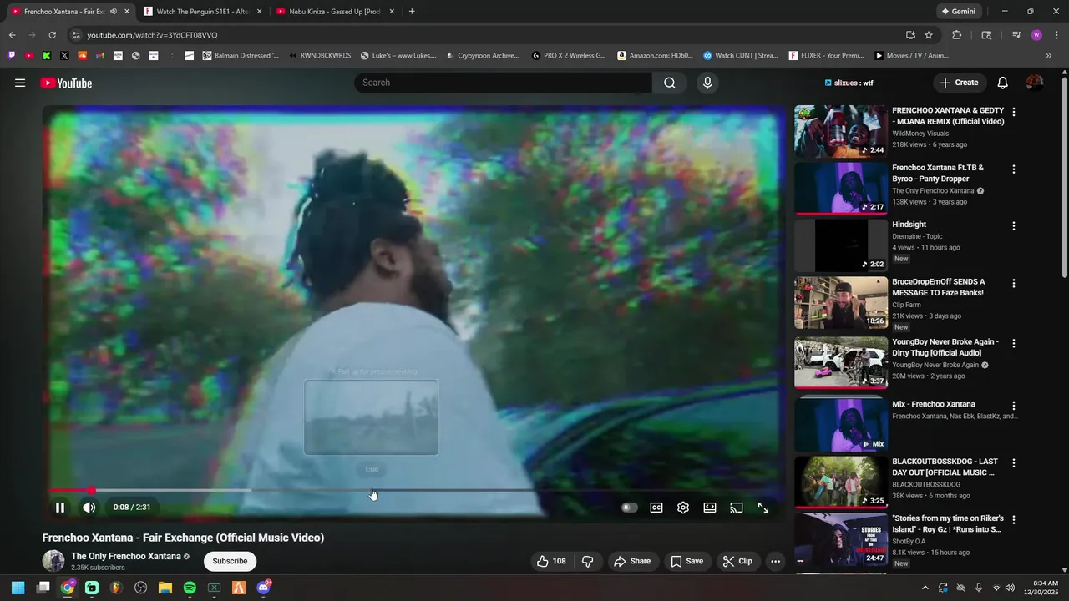Share this video
This screenshot has width=1069, height=601.
click(632, 561)
